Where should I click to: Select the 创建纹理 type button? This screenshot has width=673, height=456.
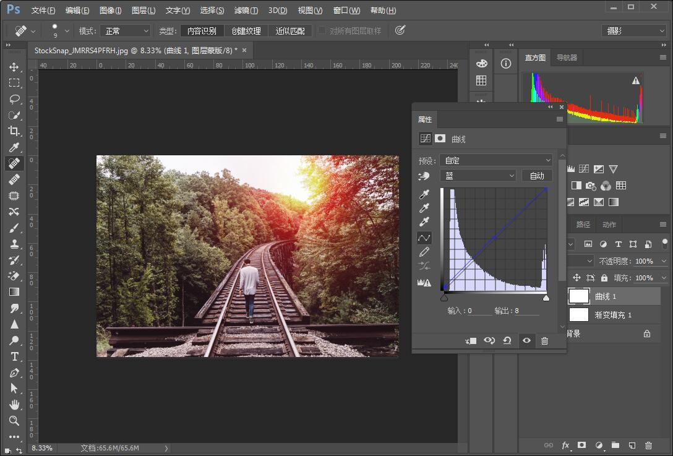(x=246, y=31)
